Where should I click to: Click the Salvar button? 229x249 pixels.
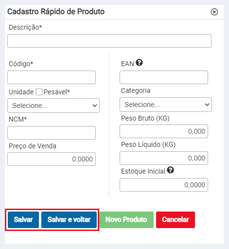[x=23, y=220]
